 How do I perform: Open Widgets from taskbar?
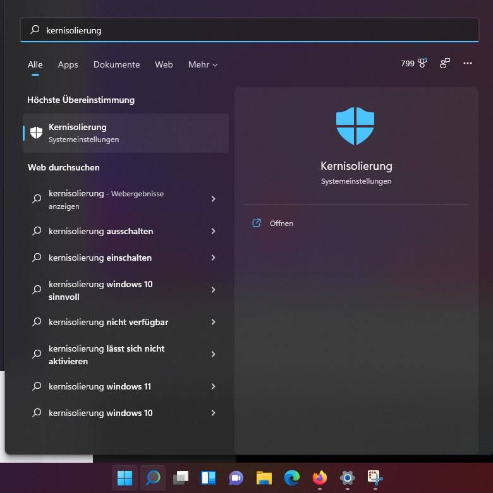[209, 478]
